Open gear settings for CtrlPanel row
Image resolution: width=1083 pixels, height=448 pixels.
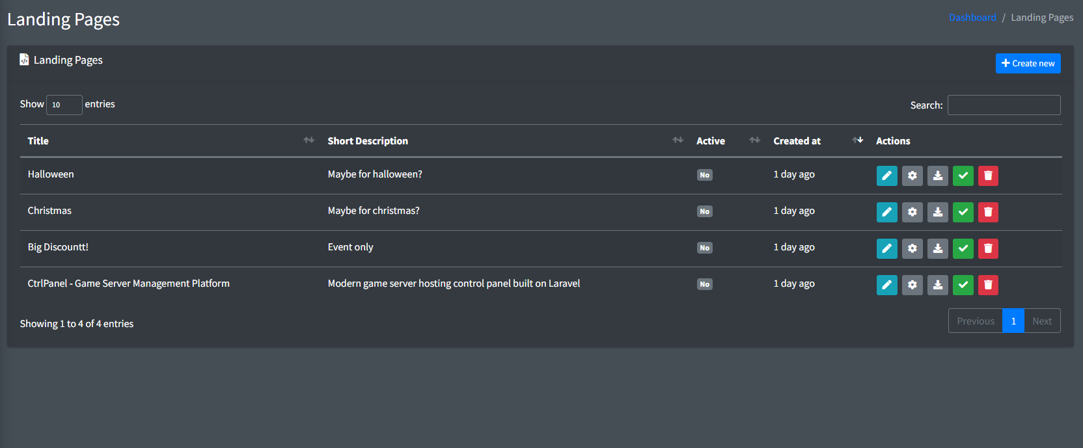[x=912, y=285]
